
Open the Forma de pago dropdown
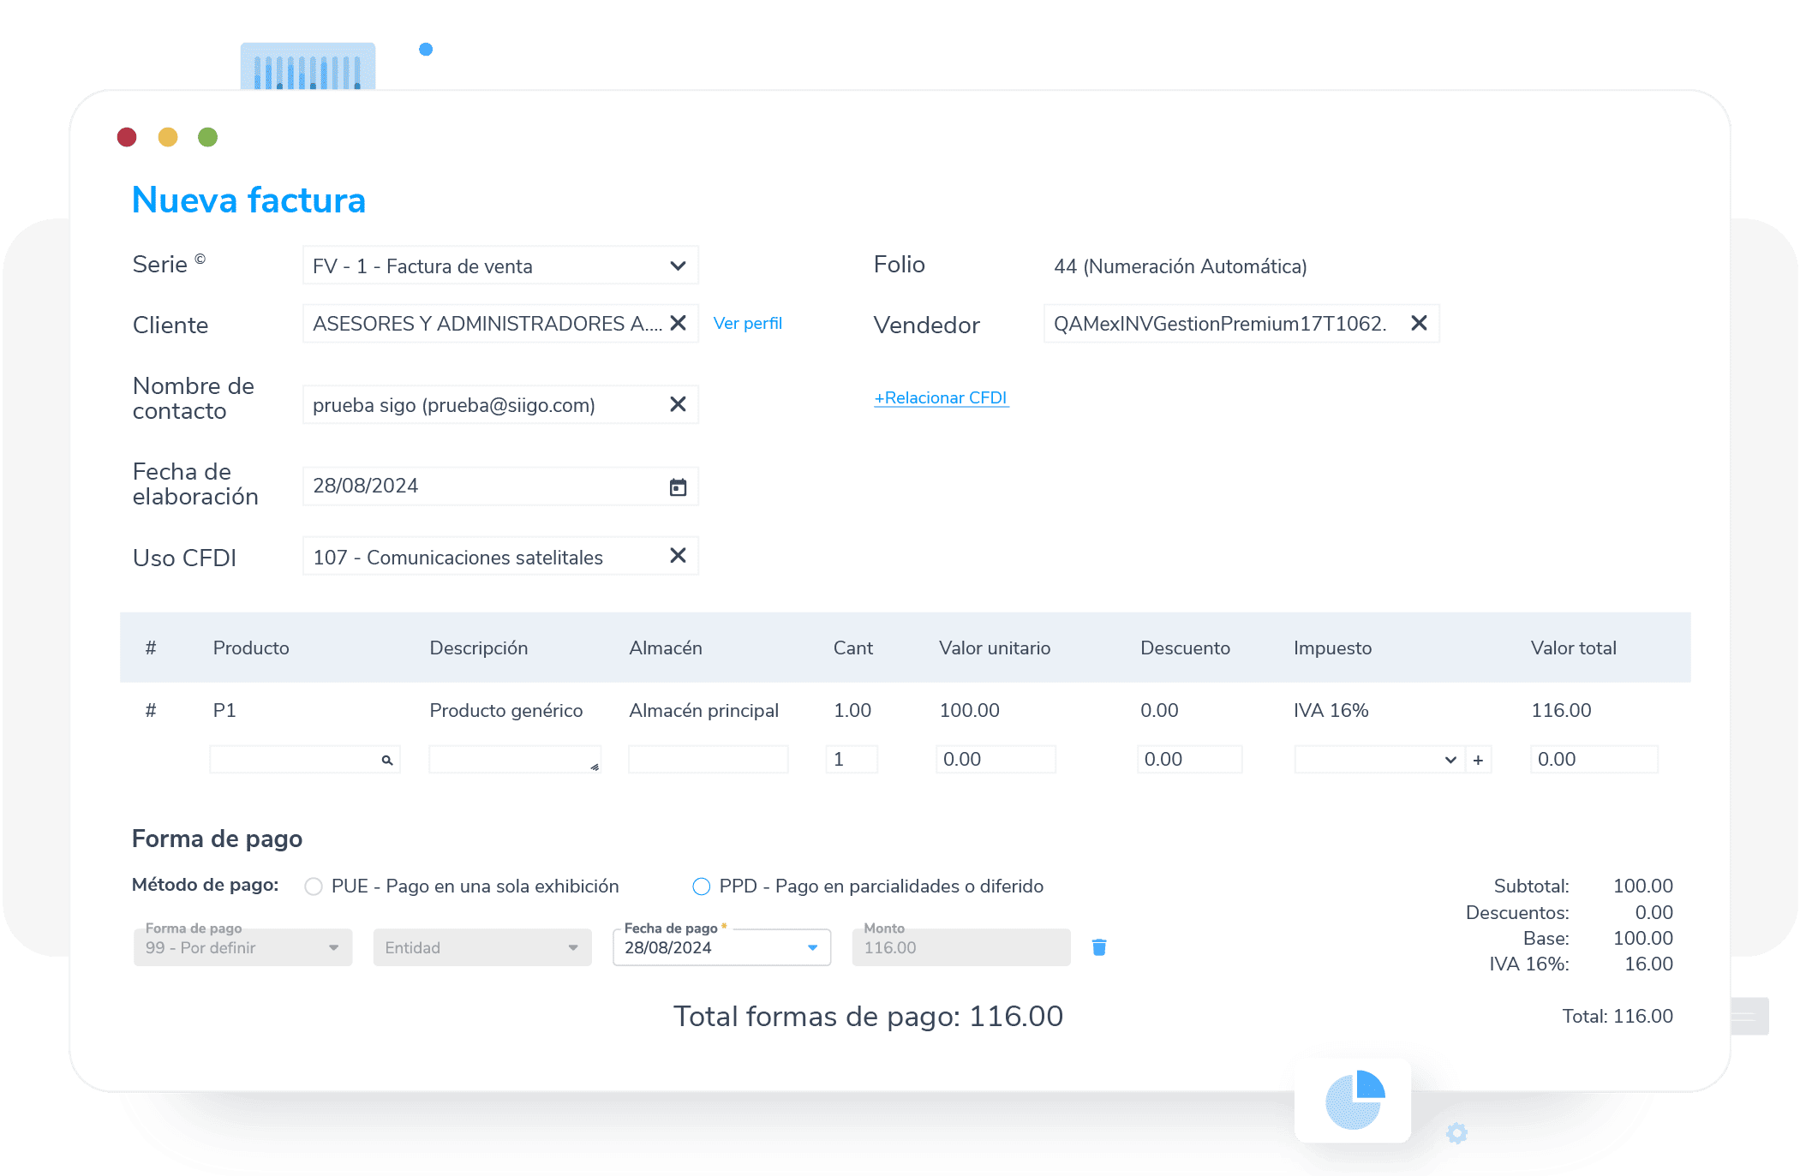[333, 947]
